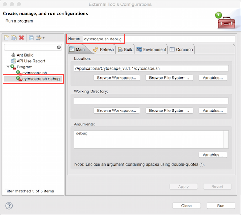Click the Close button
Viewport: 241px width, 215px height.
tap(187, 206)
